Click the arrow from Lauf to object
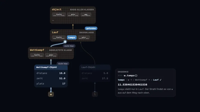 coord(73,27)
